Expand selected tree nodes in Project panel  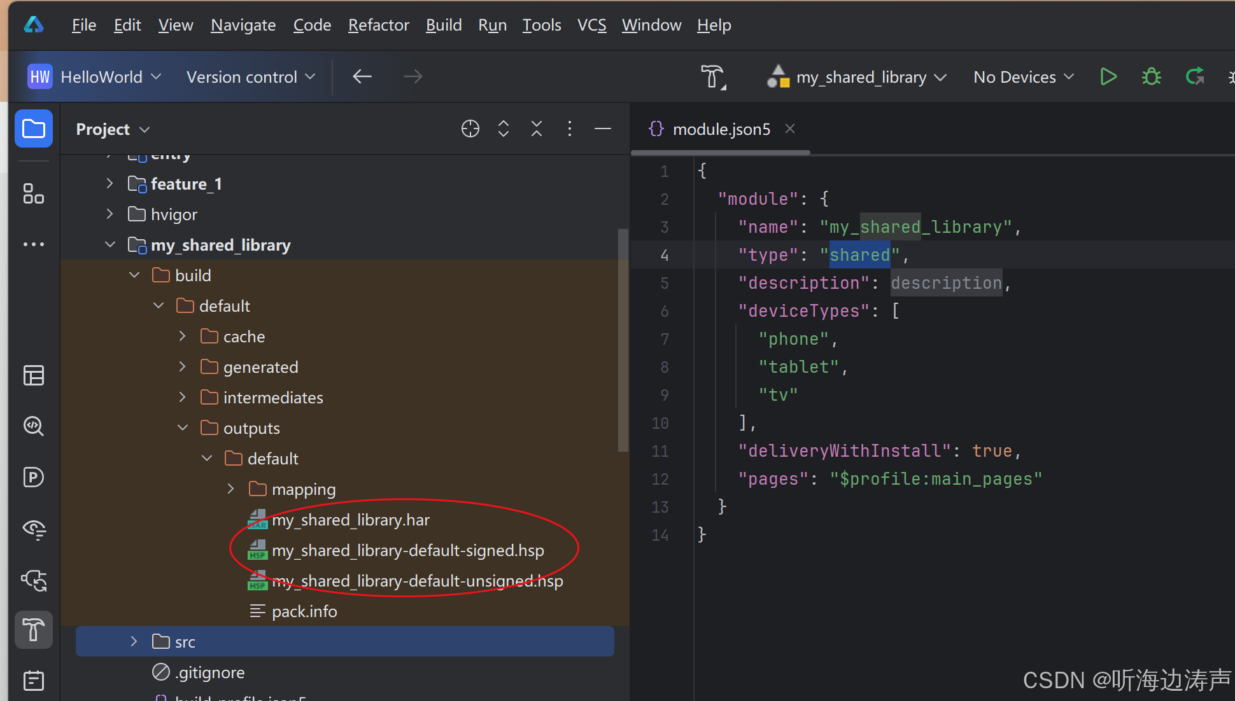[504, 129]
